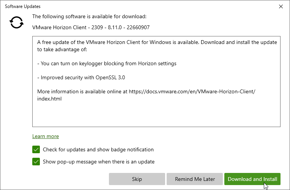Click the docs.vmware.com URL in release notes

point(192,91)
